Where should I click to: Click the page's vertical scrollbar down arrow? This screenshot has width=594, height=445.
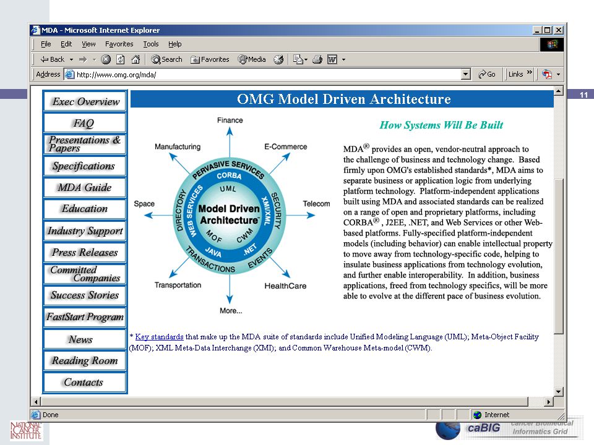558,392
